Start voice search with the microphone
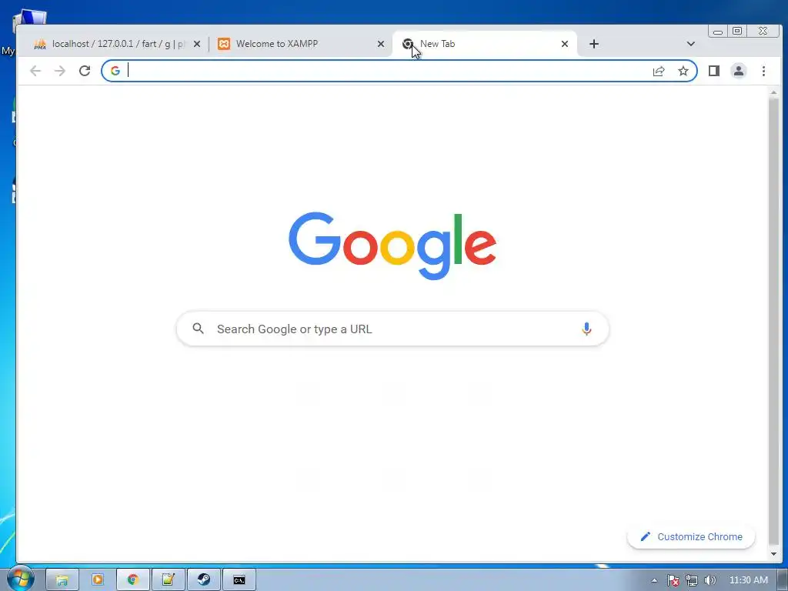This screenshot has height=591, width=788. click(586, 329)
